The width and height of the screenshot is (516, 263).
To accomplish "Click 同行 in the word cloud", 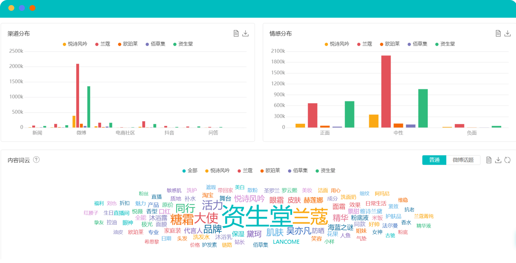I will 185,208.
